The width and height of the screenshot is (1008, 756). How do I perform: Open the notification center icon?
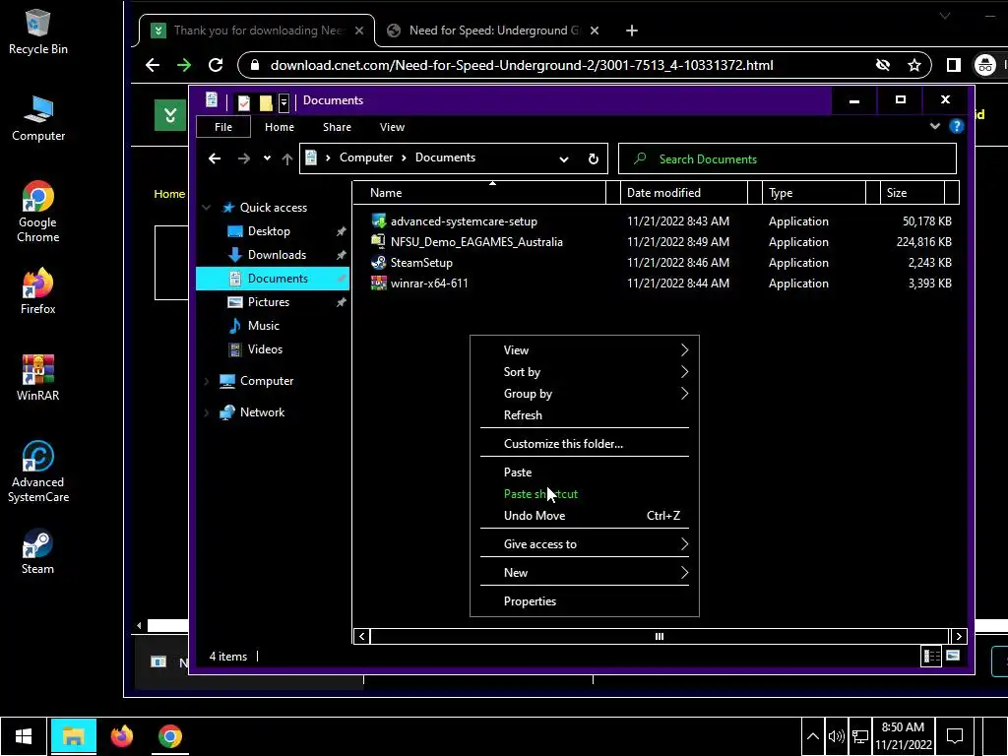click(955, 736)
